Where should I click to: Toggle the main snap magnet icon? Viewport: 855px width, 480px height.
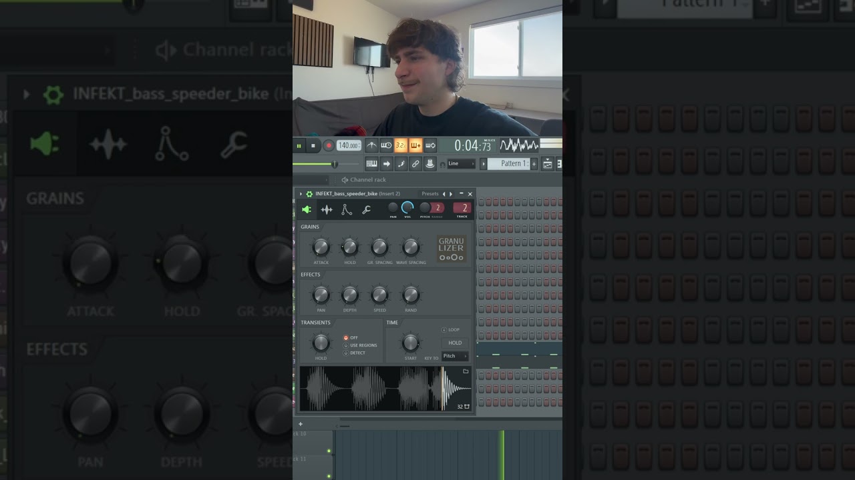point(442,164)
